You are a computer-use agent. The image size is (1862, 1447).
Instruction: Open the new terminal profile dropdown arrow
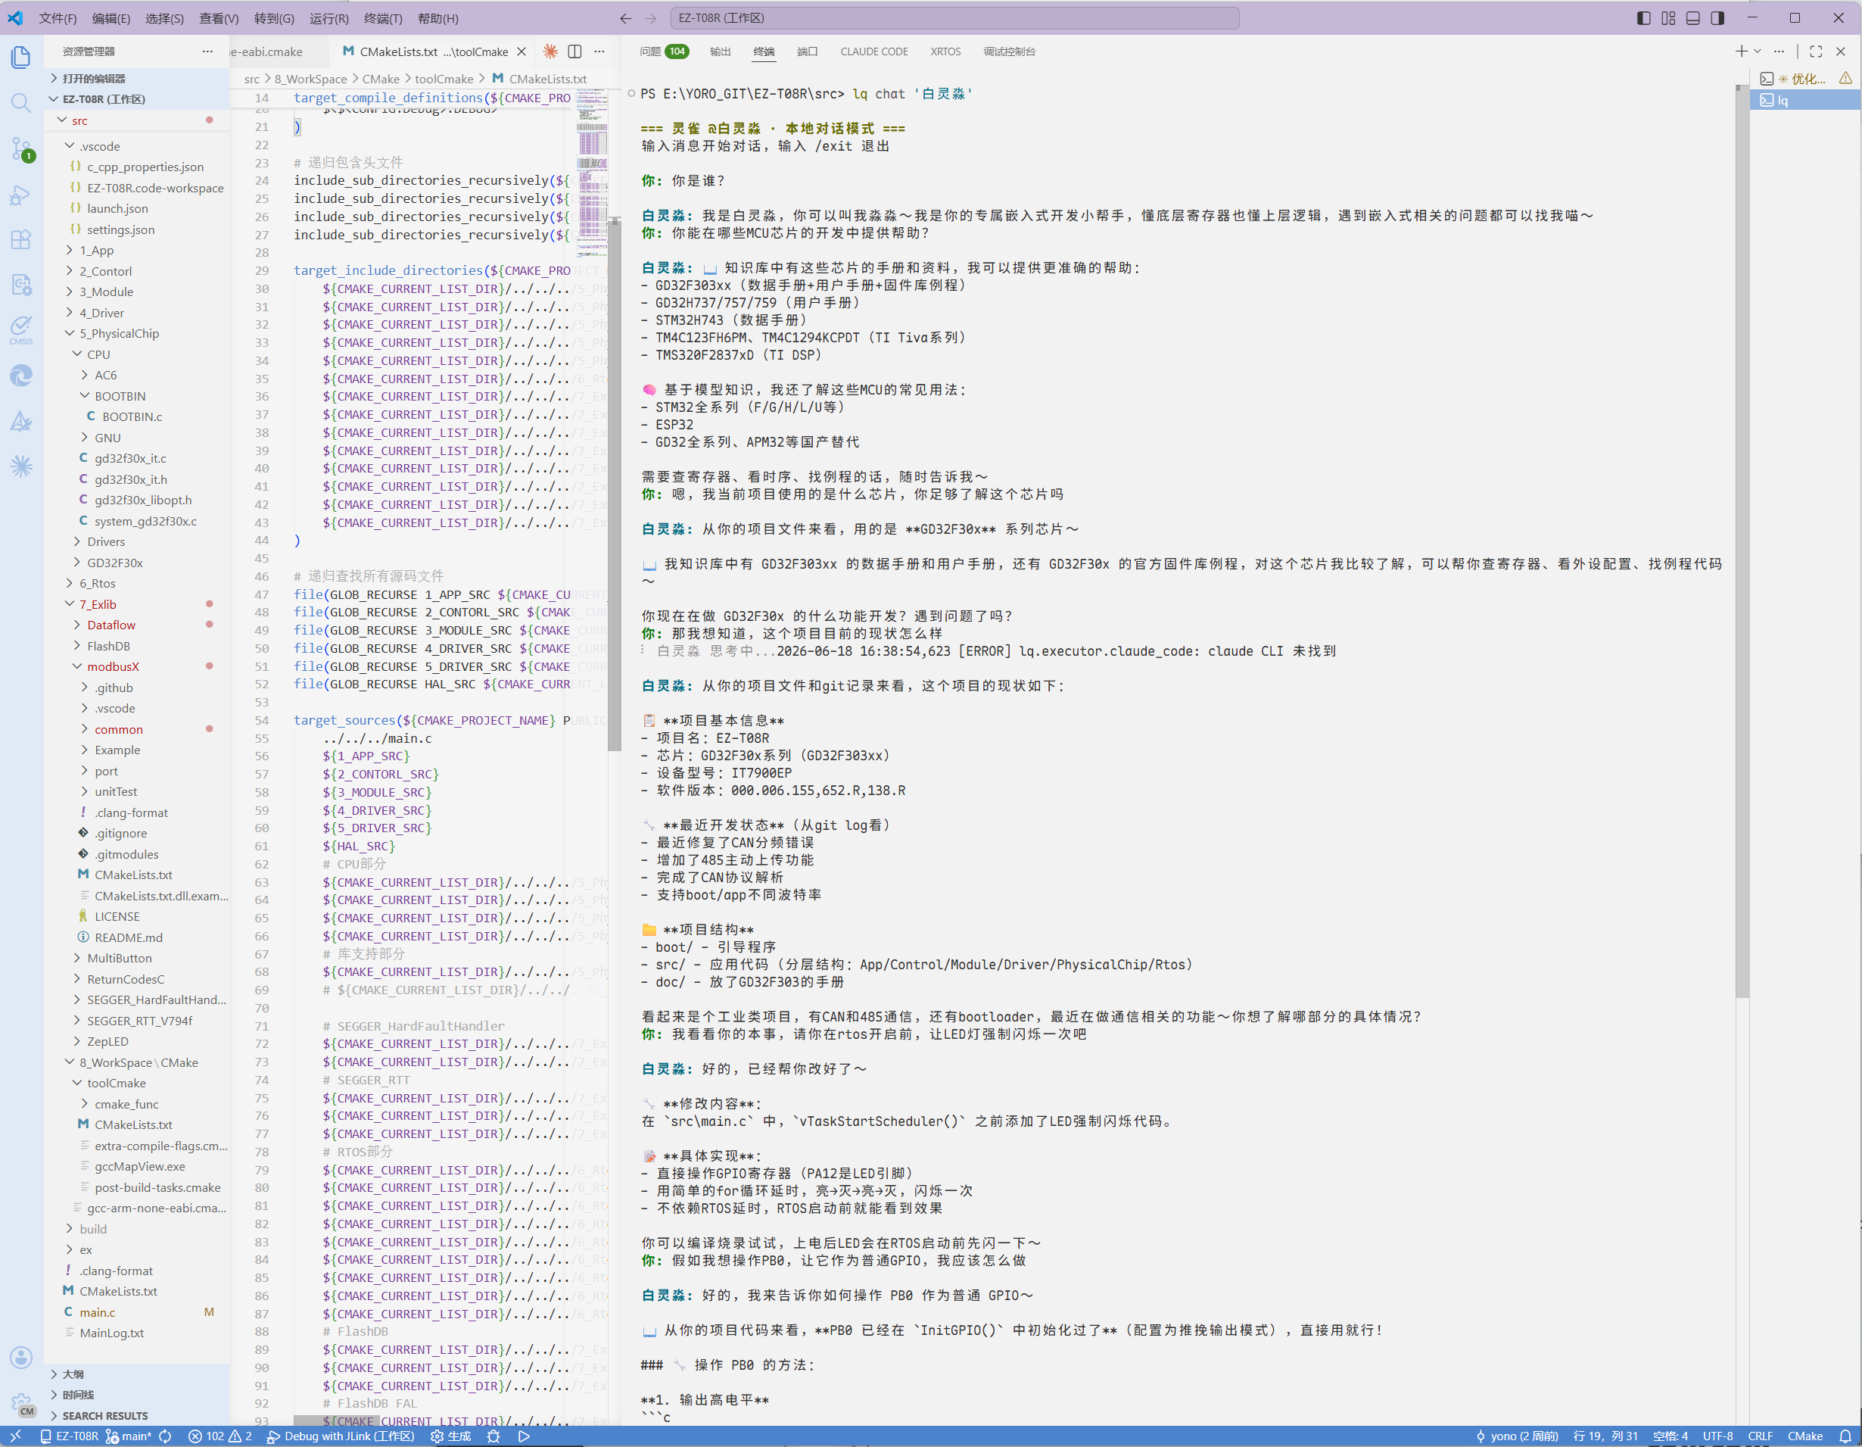coord(1757,52)
